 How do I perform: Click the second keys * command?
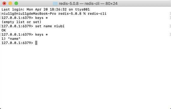click(41, 35)
